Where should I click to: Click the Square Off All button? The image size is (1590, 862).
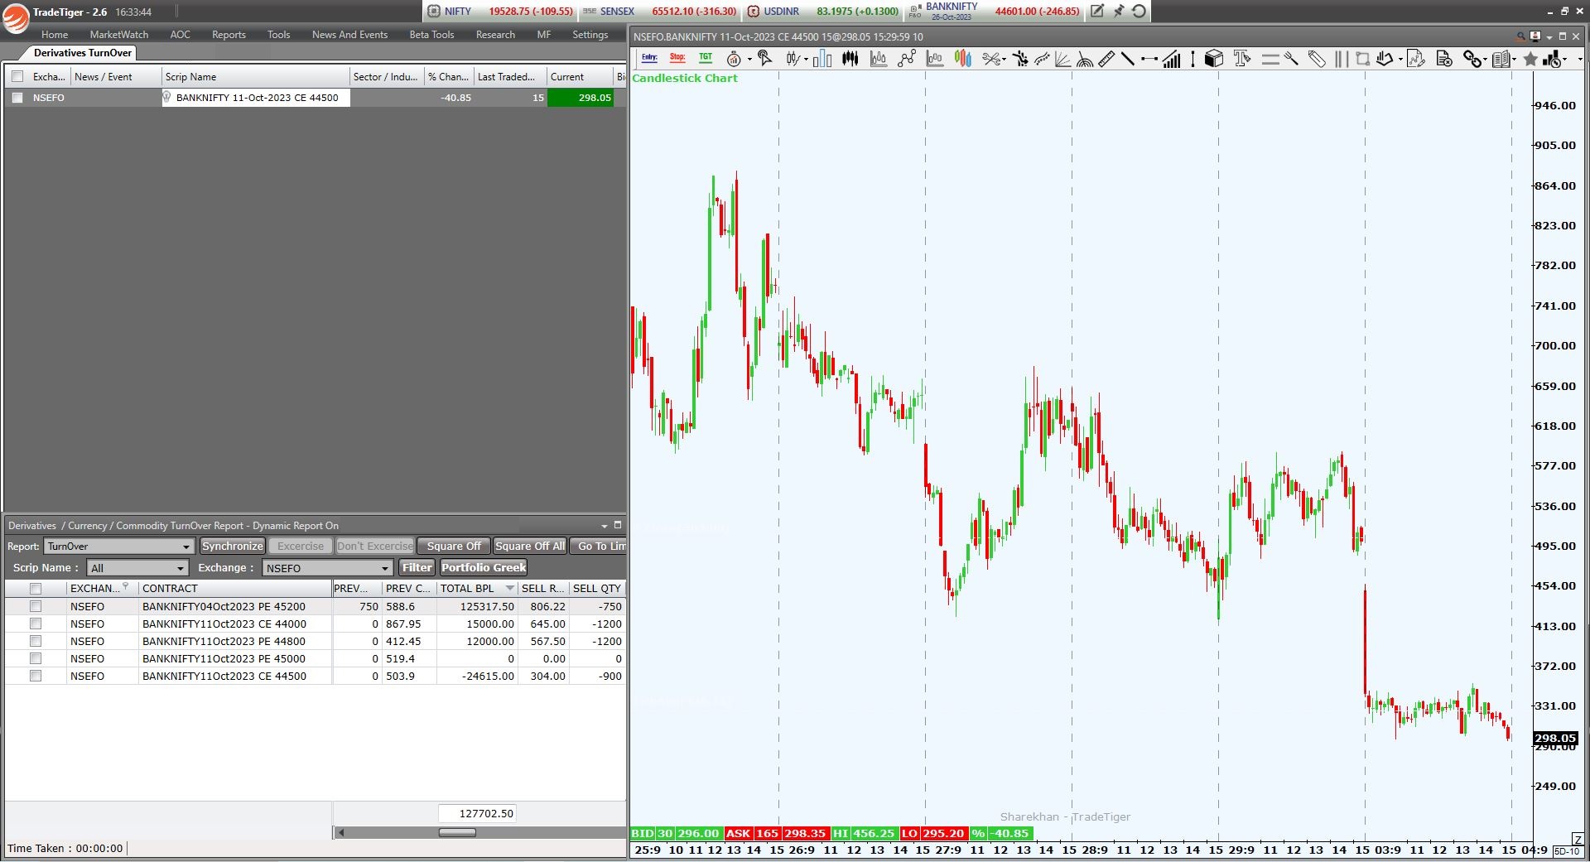tap(530, 547)
